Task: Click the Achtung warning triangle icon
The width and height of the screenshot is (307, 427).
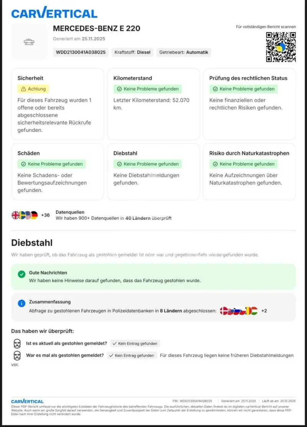Action: click(23, 89)
